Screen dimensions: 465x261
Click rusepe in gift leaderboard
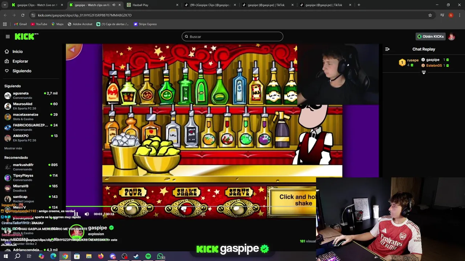(x=413, y=60)
